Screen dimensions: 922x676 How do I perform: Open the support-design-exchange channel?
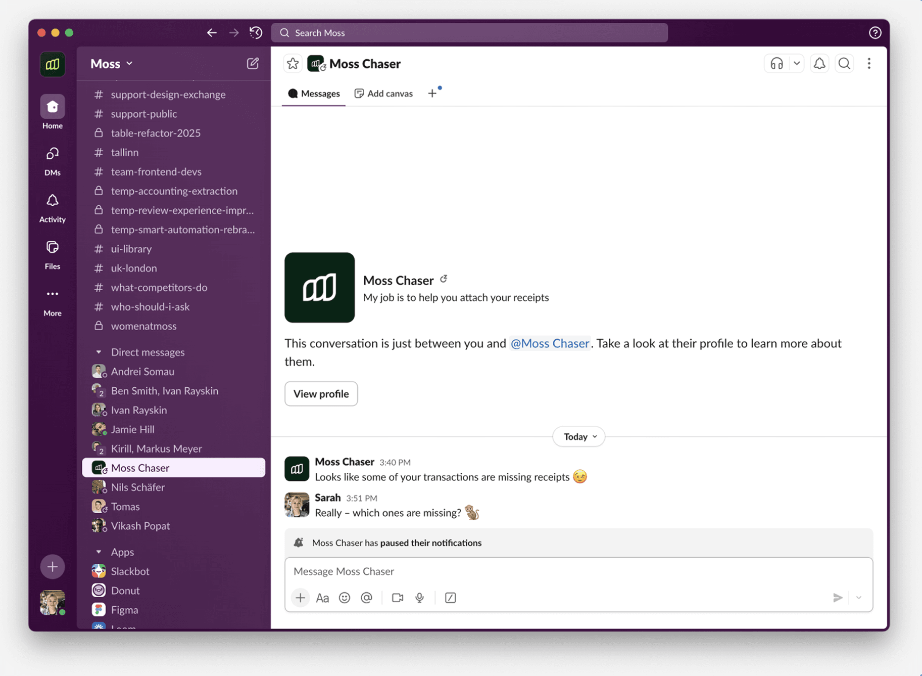173,95
